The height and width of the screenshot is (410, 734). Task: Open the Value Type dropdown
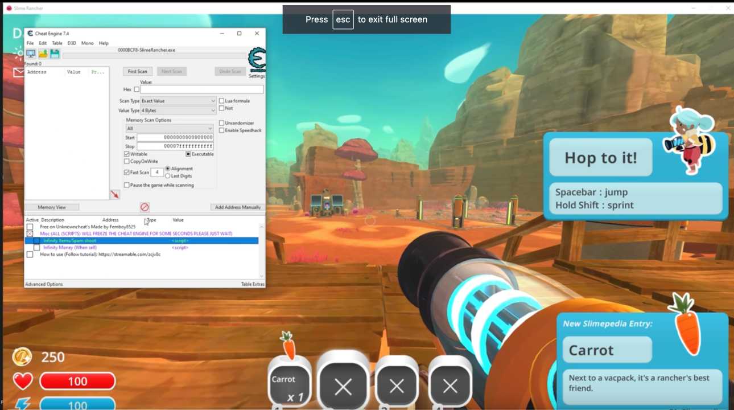[178, 110]
